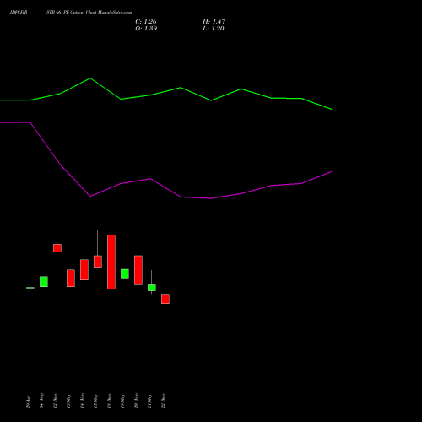The height and width of the screenshot is (422, 422).
Task: Click the highest peak of the green line
Action: click(x=90, y=78)
